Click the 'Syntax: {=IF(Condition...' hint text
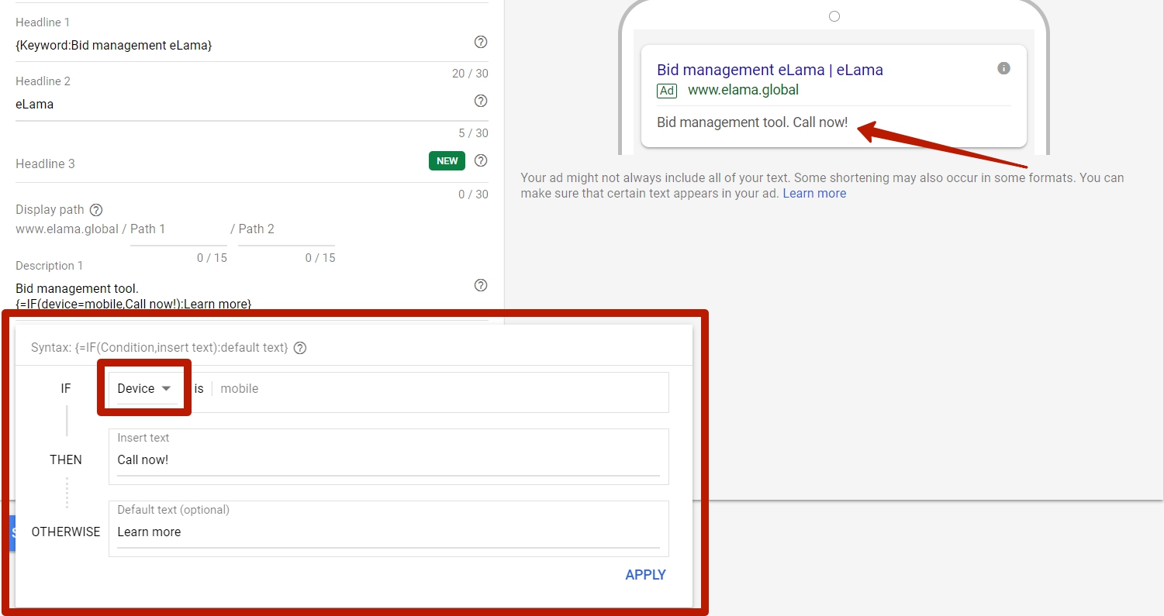This screenshot has width=1164, height=616. tap(160, 348)
